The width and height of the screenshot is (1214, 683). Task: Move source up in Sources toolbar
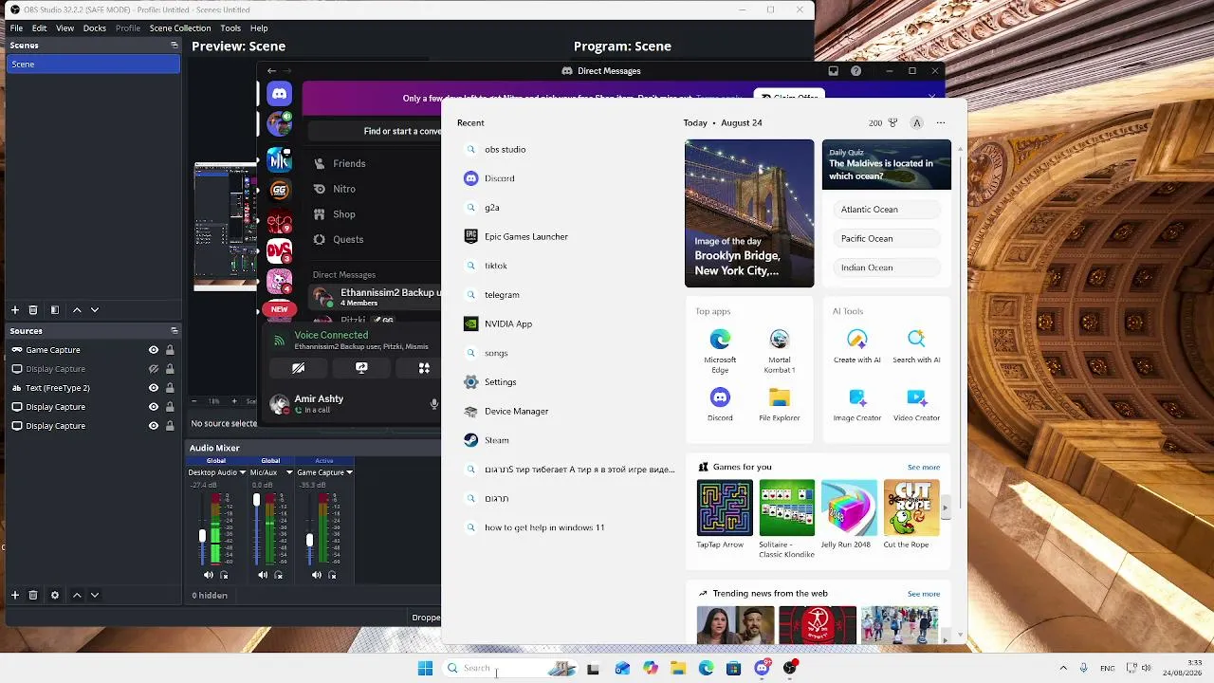pyautogui.click(x=78, y=595)
